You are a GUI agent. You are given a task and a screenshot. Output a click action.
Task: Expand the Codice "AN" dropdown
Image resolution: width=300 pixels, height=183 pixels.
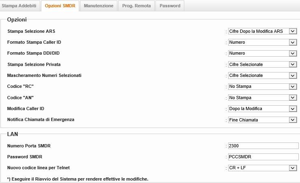tap(262, 98)
